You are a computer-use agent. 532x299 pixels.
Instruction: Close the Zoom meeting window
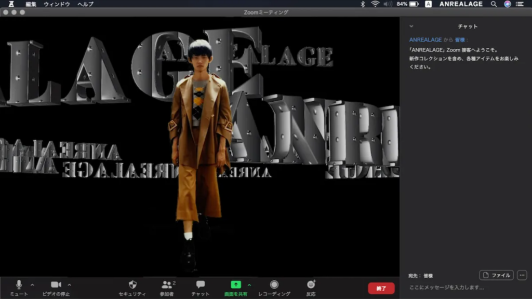click(6, 12)
